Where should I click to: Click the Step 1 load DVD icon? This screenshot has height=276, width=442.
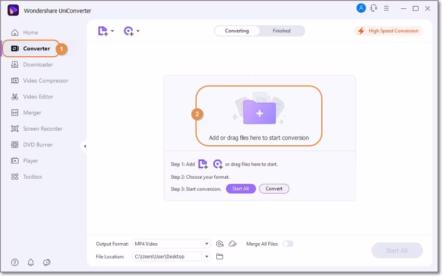(217, 164)
